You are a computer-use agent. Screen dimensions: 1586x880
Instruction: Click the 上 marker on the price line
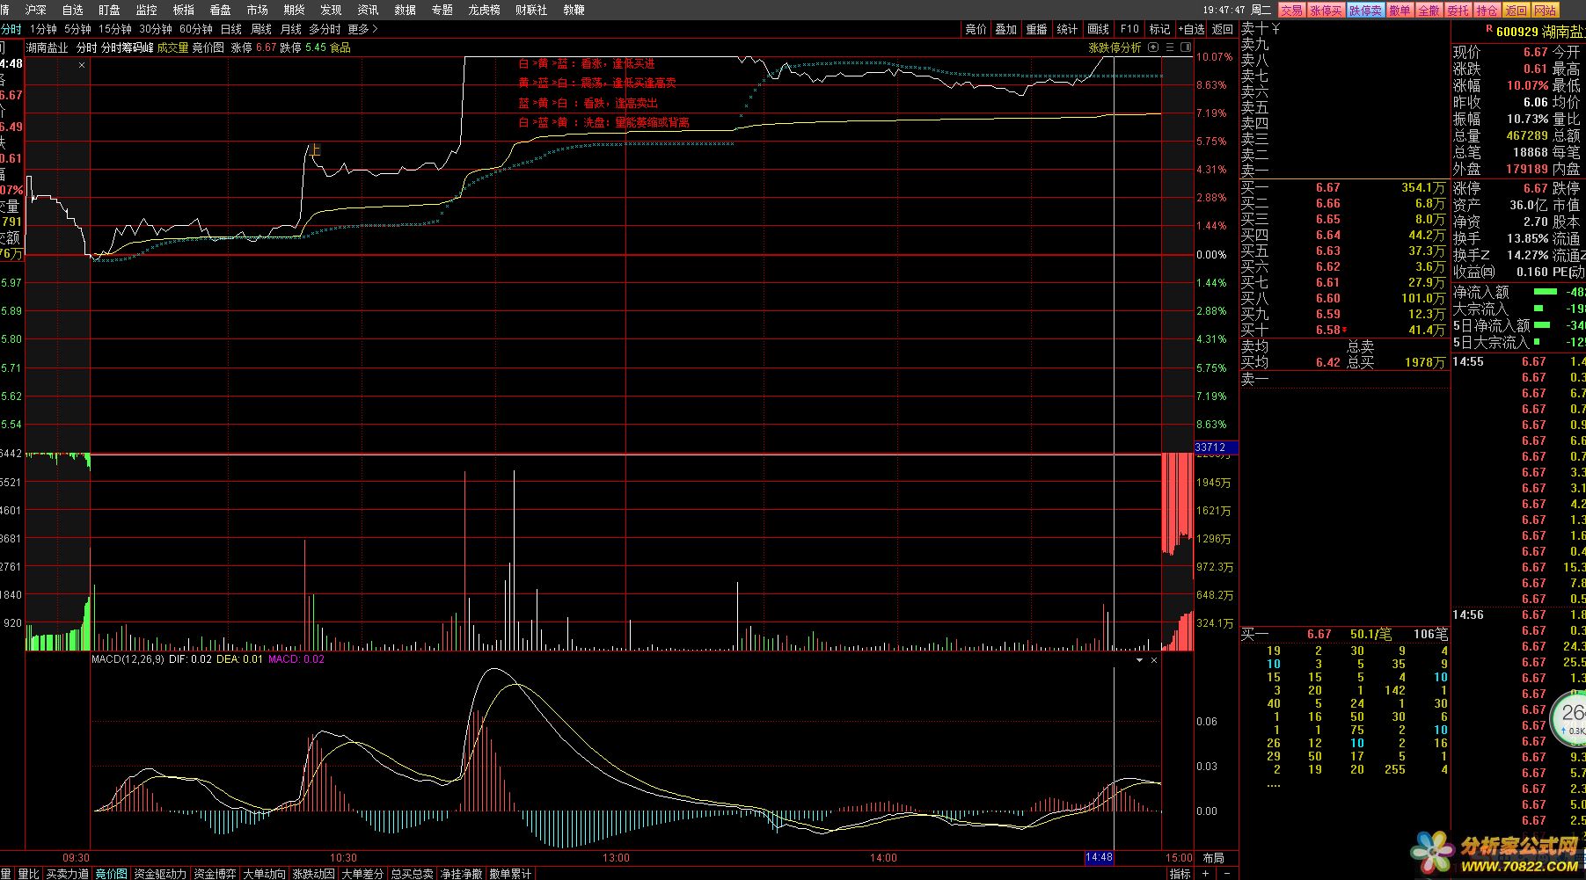pyautogui.click(x=315, y=150)
